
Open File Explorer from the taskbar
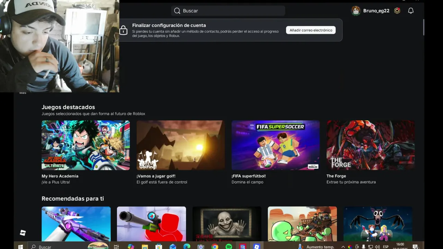click(x=145, y=247)
